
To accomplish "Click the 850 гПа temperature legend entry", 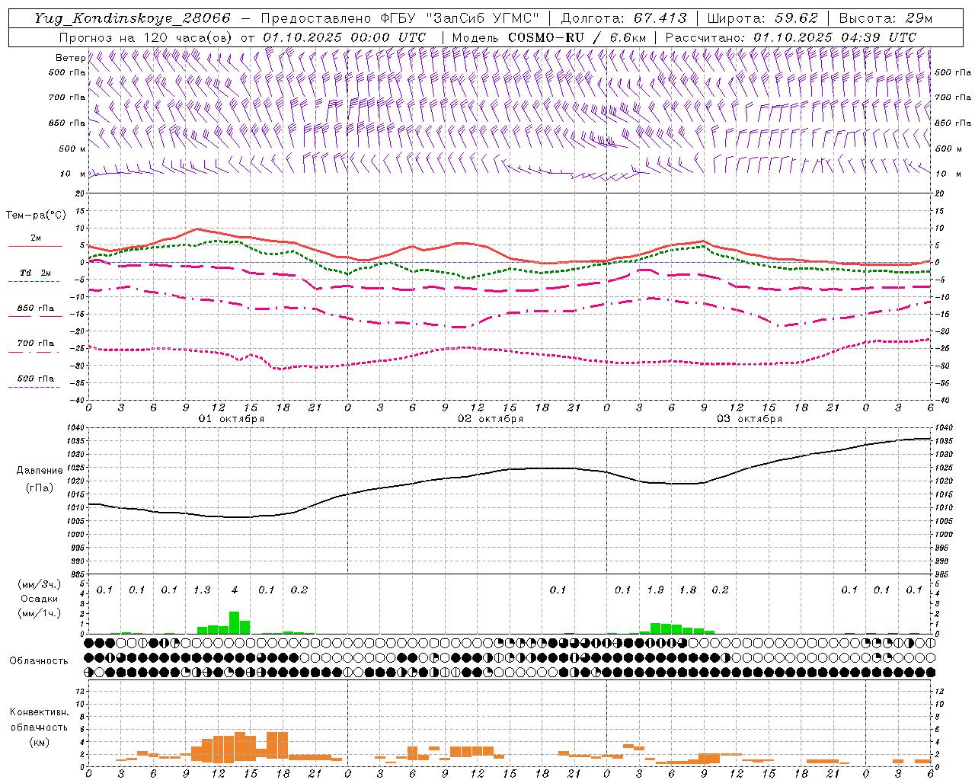I will [x=36, y=311].
